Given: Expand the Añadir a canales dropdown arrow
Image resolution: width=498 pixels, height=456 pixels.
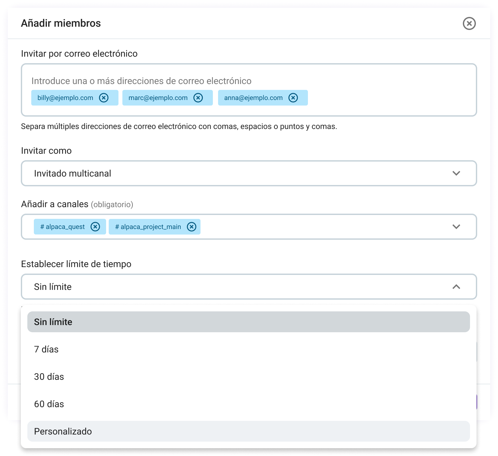Looking at the screenshot, I should point(457,227).
